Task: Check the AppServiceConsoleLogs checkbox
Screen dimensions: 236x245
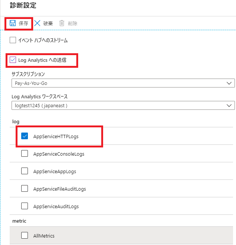Action: (25, 153)
